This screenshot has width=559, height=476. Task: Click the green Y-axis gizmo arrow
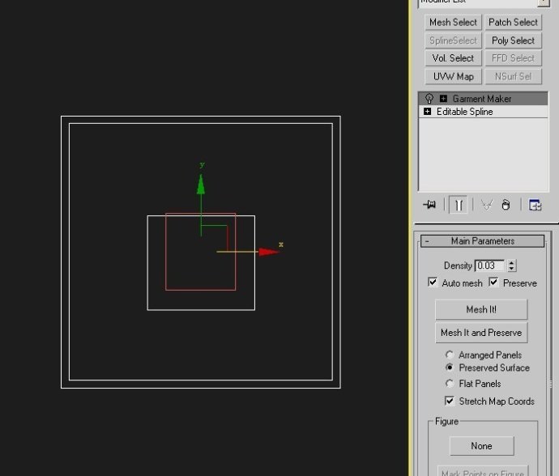tap(201, 185)
